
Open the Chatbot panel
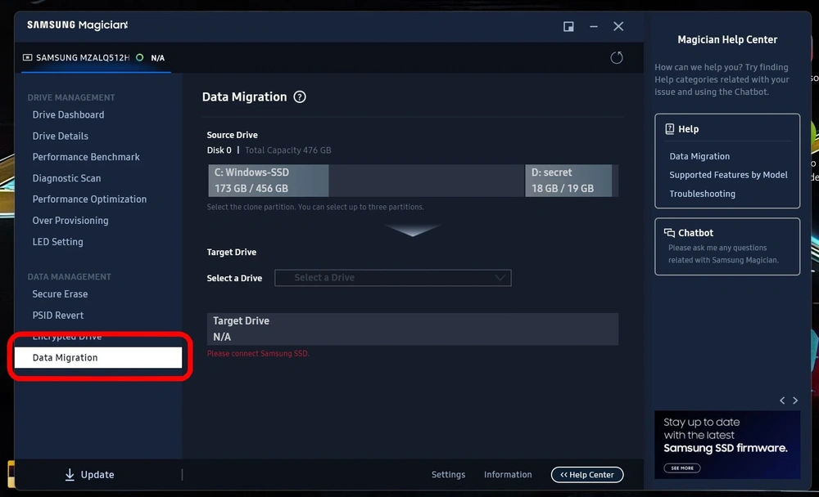[x=727, y=246]
